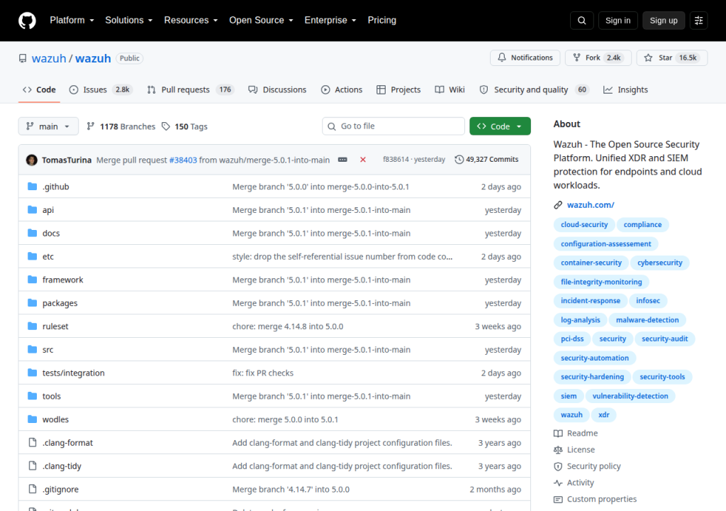Click the License scale icon
The image size is (726, 511).
(558, 450)
